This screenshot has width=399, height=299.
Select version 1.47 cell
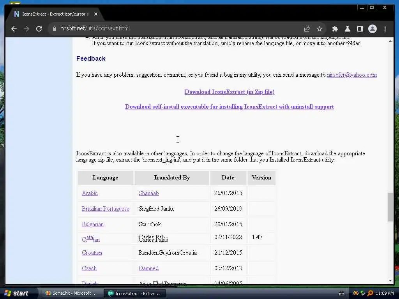click(x=257, y=237)
